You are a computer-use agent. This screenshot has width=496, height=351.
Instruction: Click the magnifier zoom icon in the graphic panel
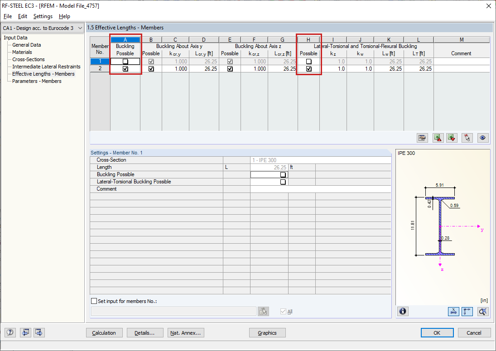pos(482,311)
